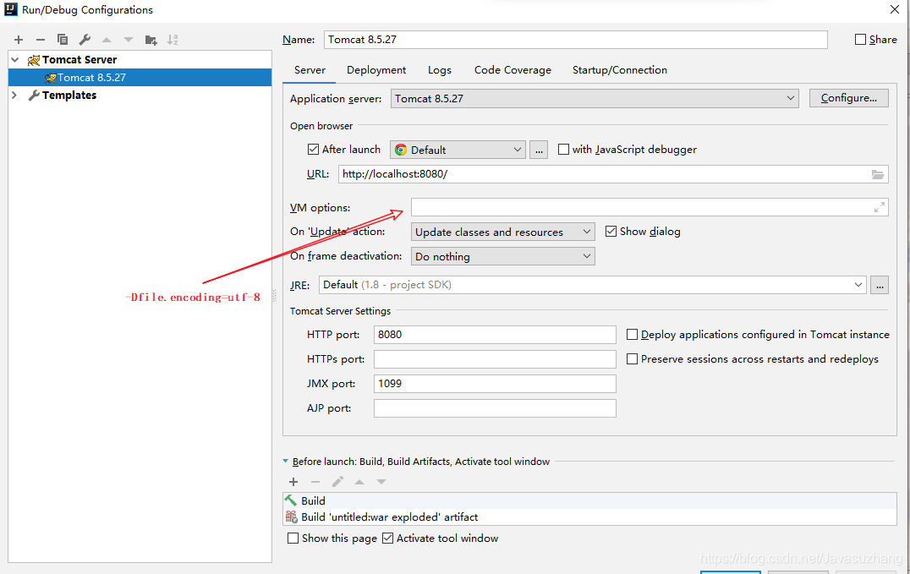Switch to the Deployment tab

point(376,69)
